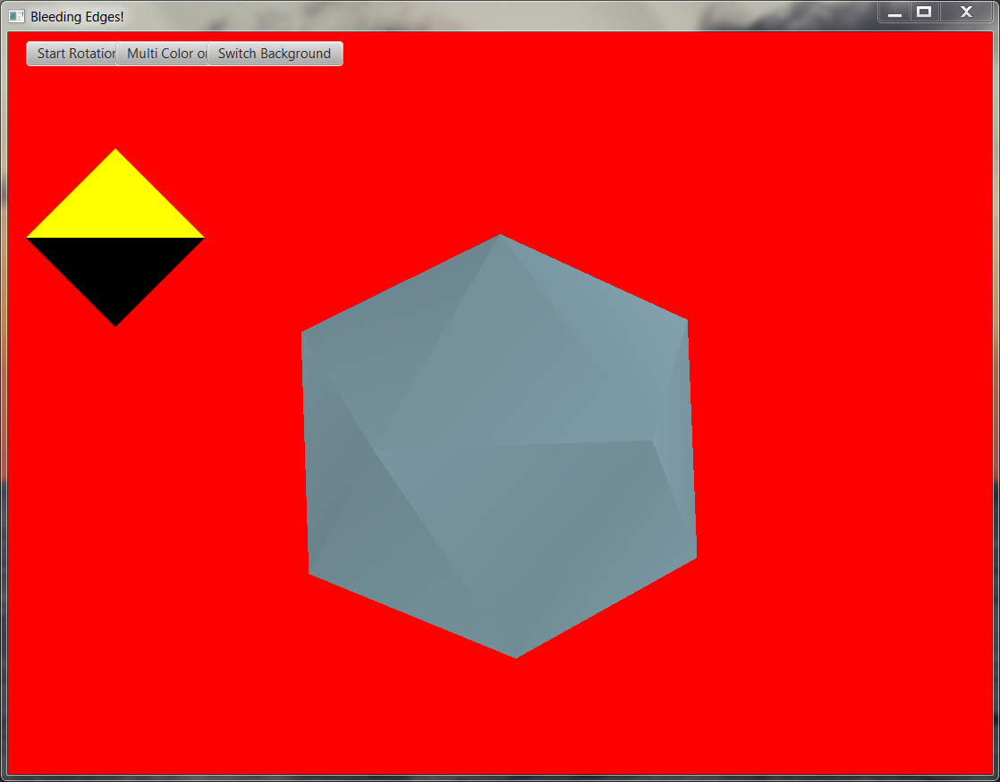Click the black triangle shape

(115, 268)
